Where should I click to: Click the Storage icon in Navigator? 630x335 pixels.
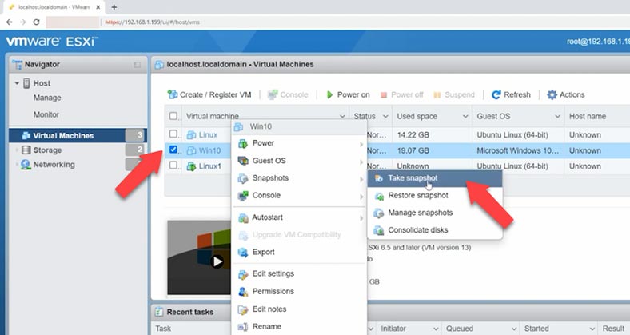[x=26, y=150]
